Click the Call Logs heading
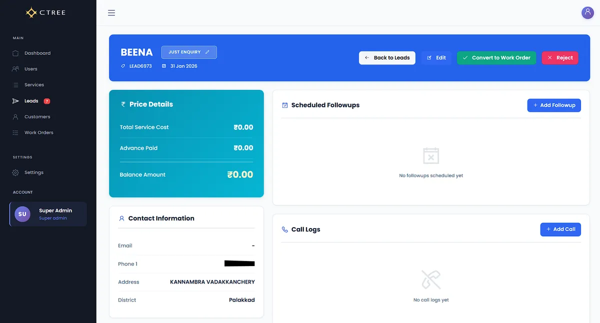 [305, 230]
